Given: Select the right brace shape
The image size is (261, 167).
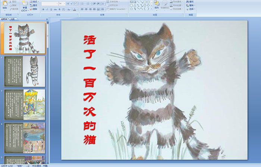Looking at the screenshot, I should (148, 9).
